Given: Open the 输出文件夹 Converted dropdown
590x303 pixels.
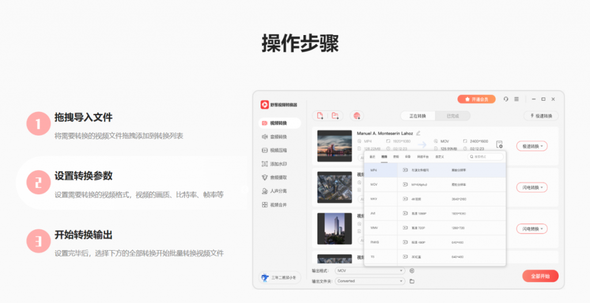Looking at the screenshot, I should (370, 281).
